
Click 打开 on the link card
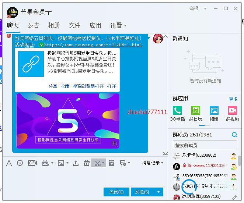point(111,86)
